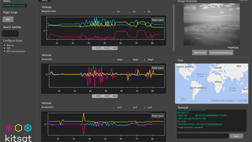Click the yellow hexagon Kitsat logo icon
252x142 pixels.
pyautogui.click(x=18, y=128)
